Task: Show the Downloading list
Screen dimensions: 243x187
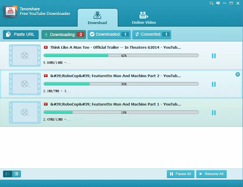Action: [x=64, y=35]
